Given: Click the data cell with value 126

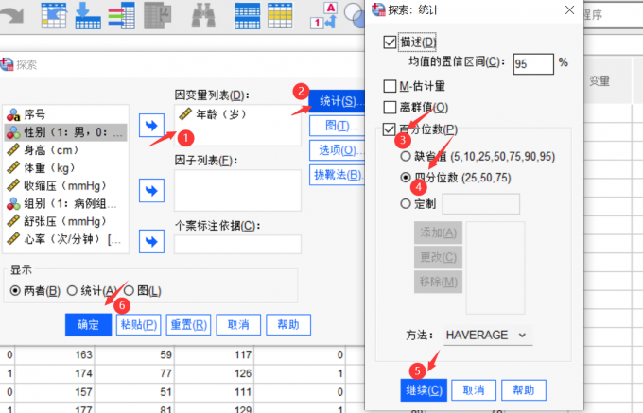Looking at the screenshot, I should pos(214,373).
